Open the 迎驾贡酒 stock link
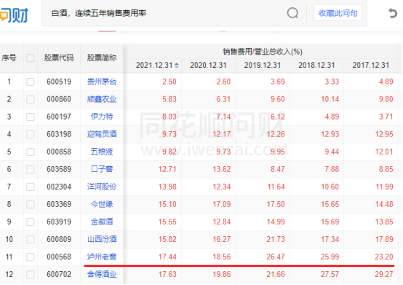The image size is (403, 285). [102, 134]
